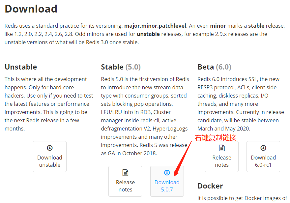Screen dimensions: 290x203
Task: Click the download arrow icon above 'Download unstable'
Action: pyautogui.click(x=50, y=148)
